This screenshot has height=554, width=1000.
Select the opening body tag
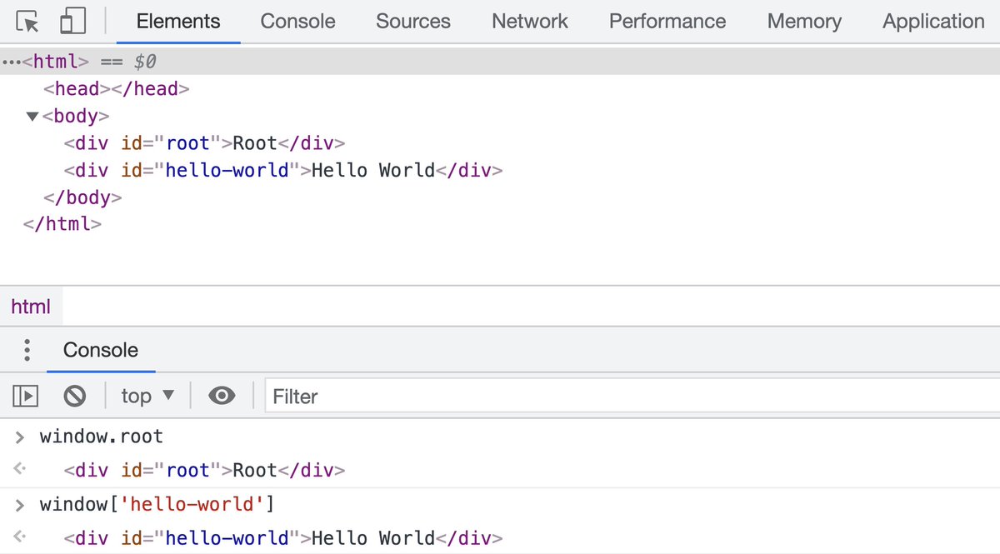pyautogui.click(x=76, y=116)
